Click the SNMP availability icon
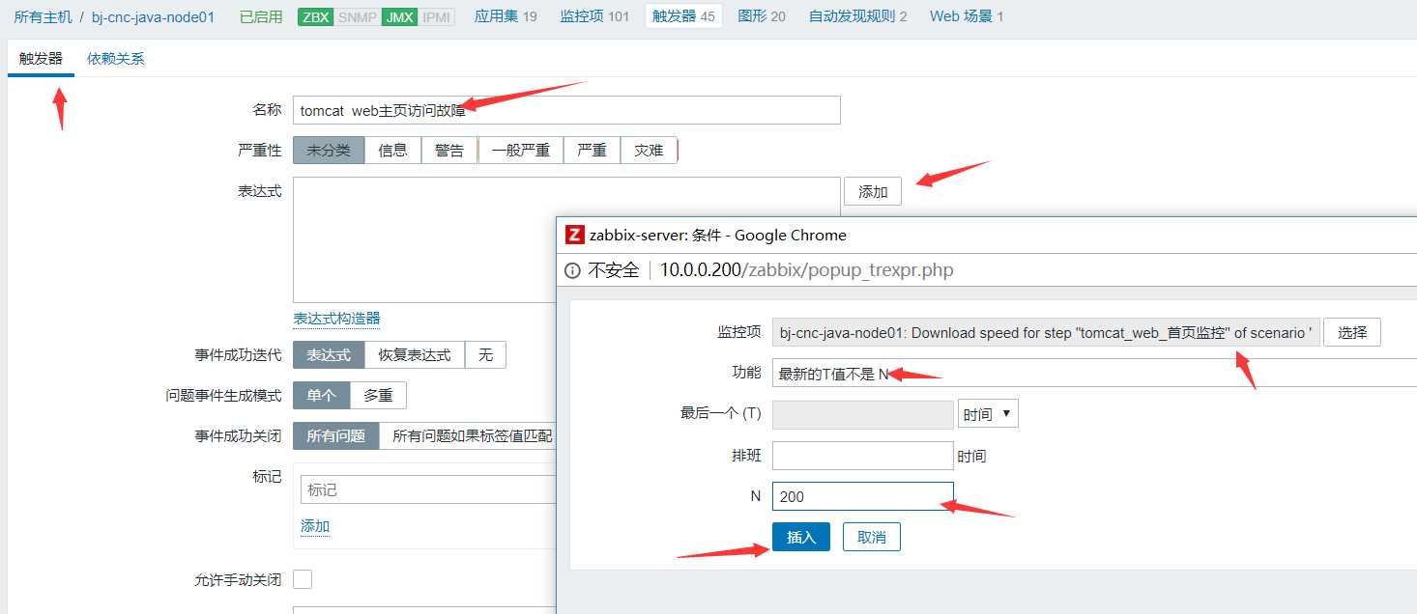This screenshot has height=614, width=1417. pyautogui.click(x=358, y=16)
